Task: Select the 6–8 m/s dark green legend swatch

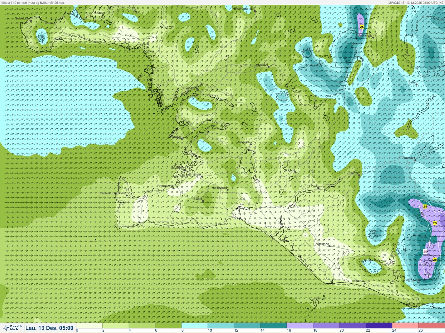Action: tap(168, 326)
